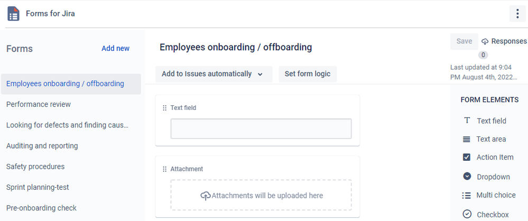The width and height of the screenshot is (528, 221).
Task: Select the Checkbox element icon
Action: click(x=467, y=214)
